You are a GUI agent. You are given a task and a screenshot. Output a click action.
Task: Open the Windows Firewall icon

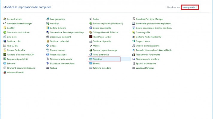point(5,73)
